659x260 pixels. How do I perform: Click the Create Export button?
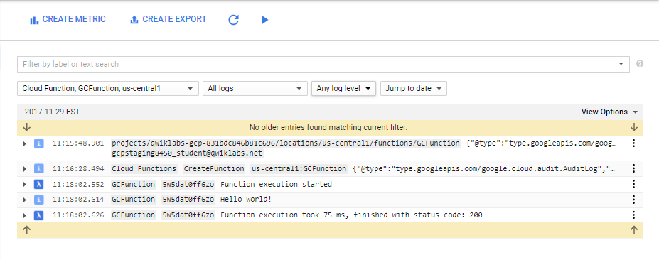168,20
